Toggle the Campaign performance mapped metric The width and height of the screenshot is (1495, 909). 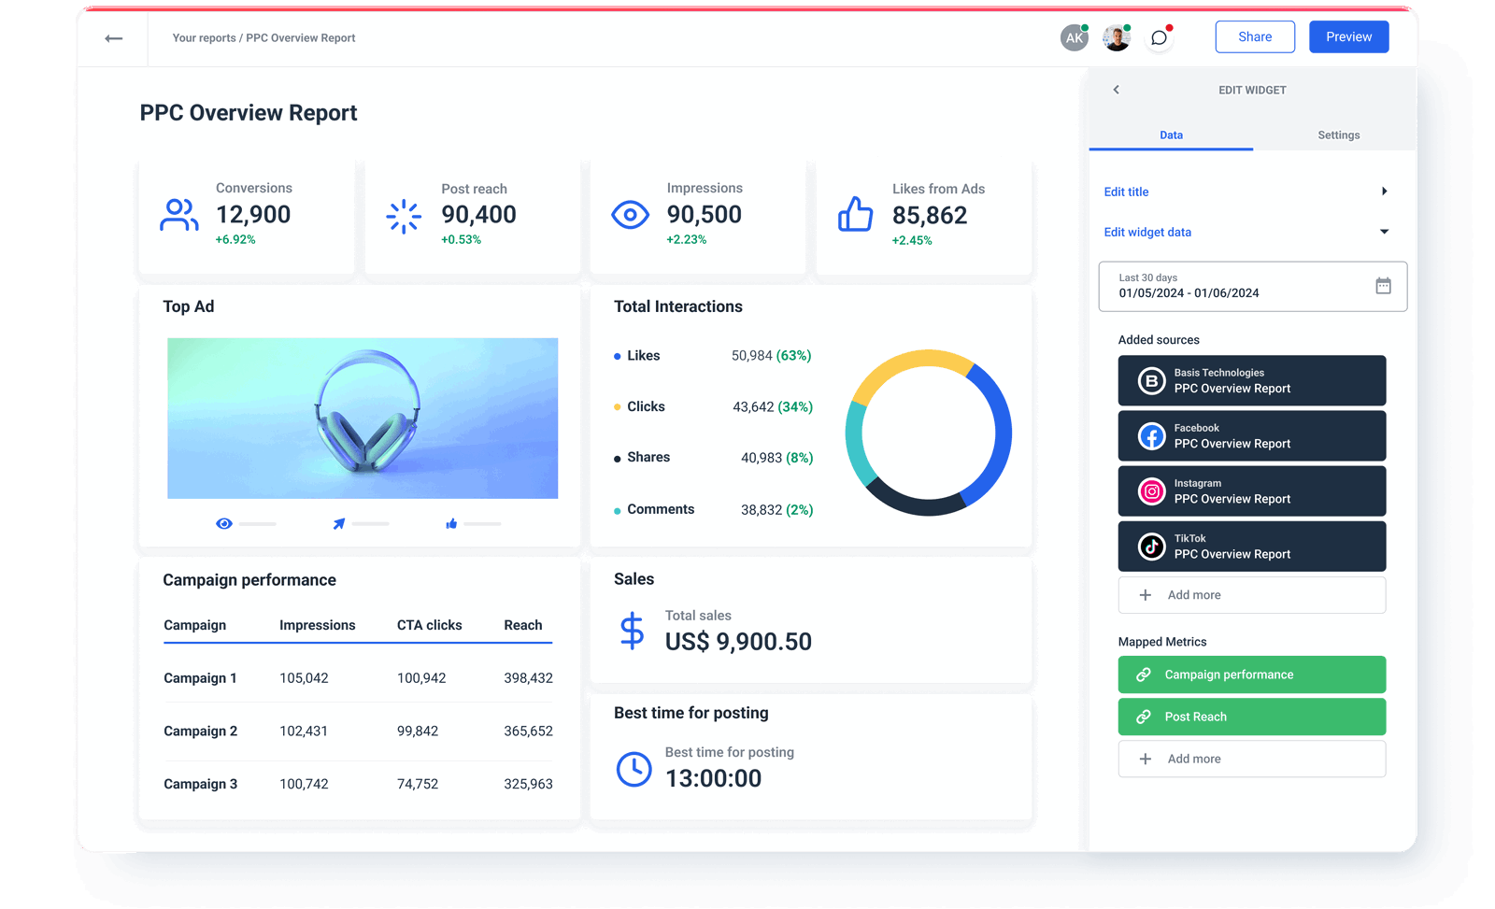[1251, 674]
